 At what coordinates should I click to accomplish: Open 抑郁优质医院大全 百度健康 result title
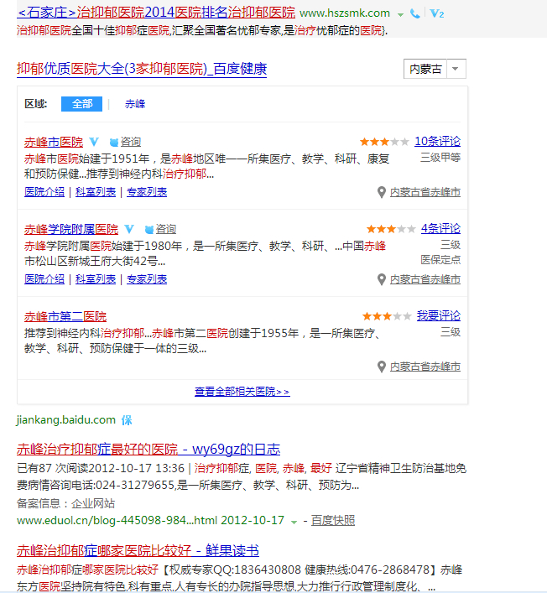(x=142, y=69)
